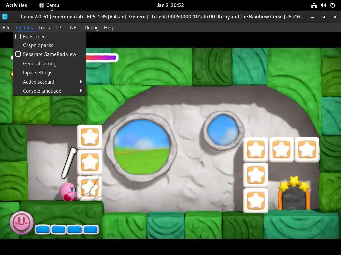
Task: Maximize the Cemu window
Action: click(x=324, y=17)
